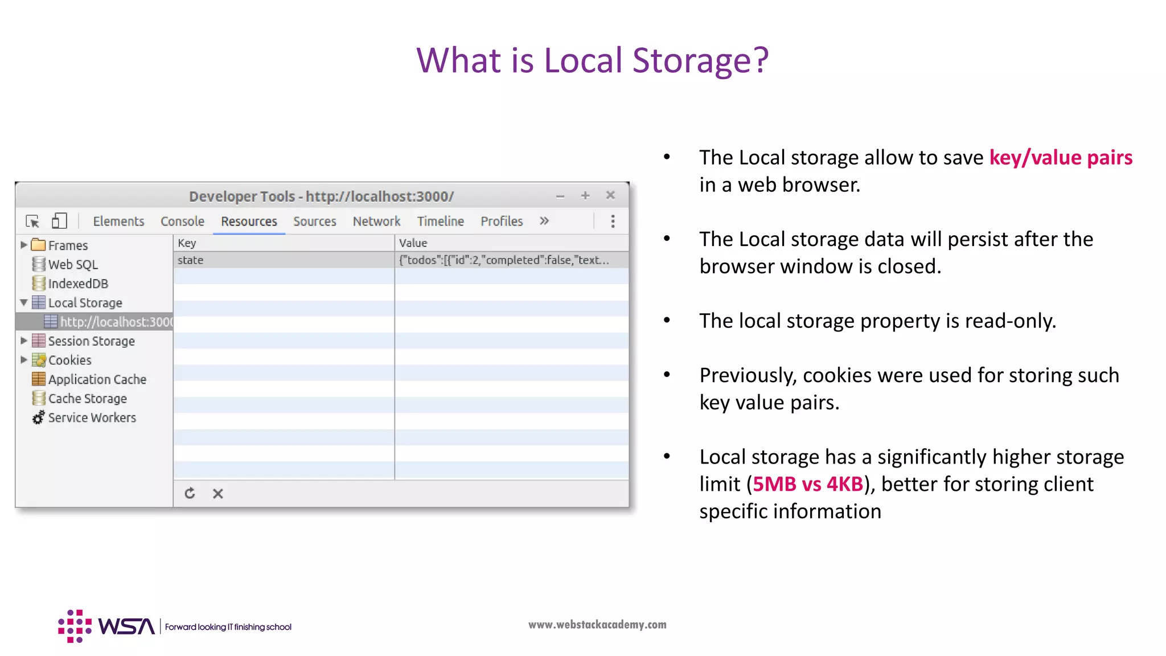The width and height of the screenshot is (1166, 656).
Task: Open the Network tab
Action: (x=376, y=221)
